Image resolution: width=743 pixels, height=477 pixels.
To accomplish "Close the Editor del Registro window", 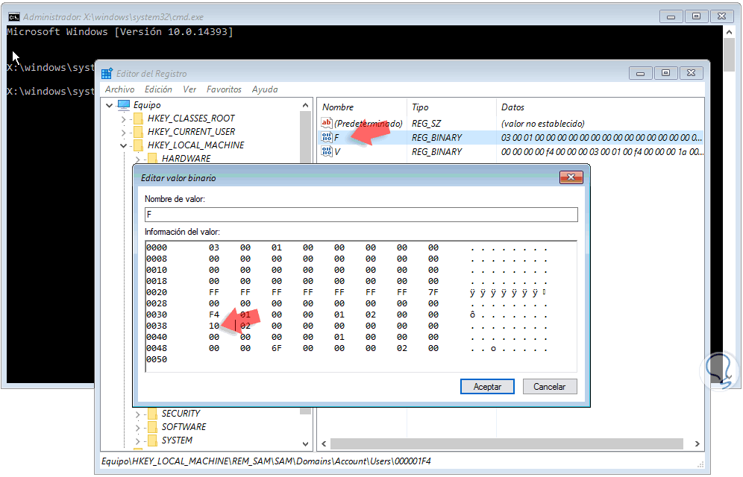I will 692,73.
